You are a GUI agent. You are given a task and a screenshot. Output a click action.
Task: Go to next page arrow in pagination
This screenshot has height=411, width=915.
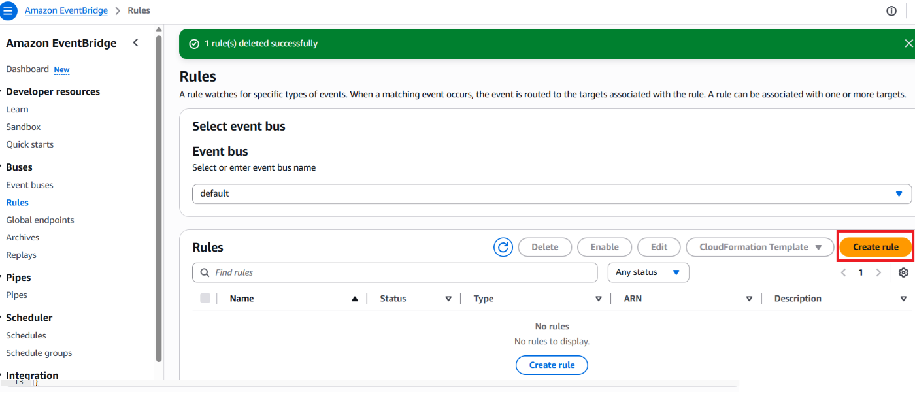pyautogui.click(x=878, y=272)
